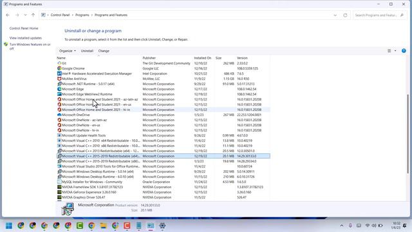This screenshot has width=412, height=232.
Task: Click the refresh button beside the address bar
Action: (x=345, y=15)
